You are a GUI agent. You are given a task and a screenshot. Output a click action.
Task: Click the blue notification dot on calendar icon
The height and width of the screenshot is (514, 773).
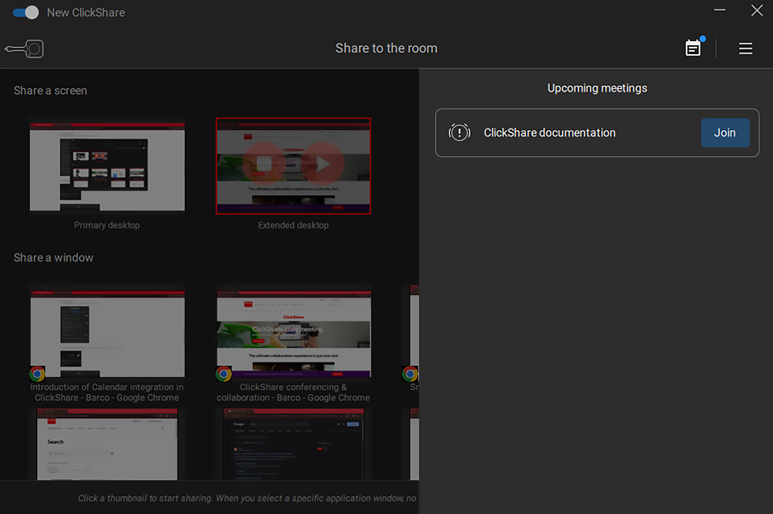click(x=703, y=38)
